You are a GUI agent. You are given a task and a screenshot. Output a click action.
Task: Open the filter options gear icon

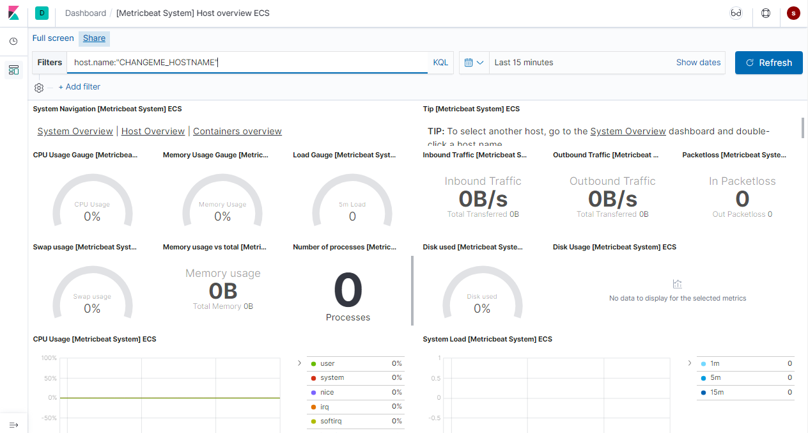38,88
